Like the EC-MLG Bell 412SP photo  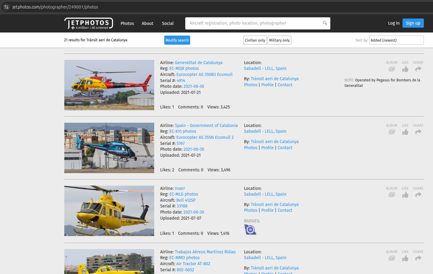point(405,195)
